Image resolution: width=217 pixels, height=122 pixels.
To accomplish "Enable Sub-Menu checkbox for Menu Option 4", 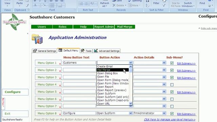I will coord(172,85).
